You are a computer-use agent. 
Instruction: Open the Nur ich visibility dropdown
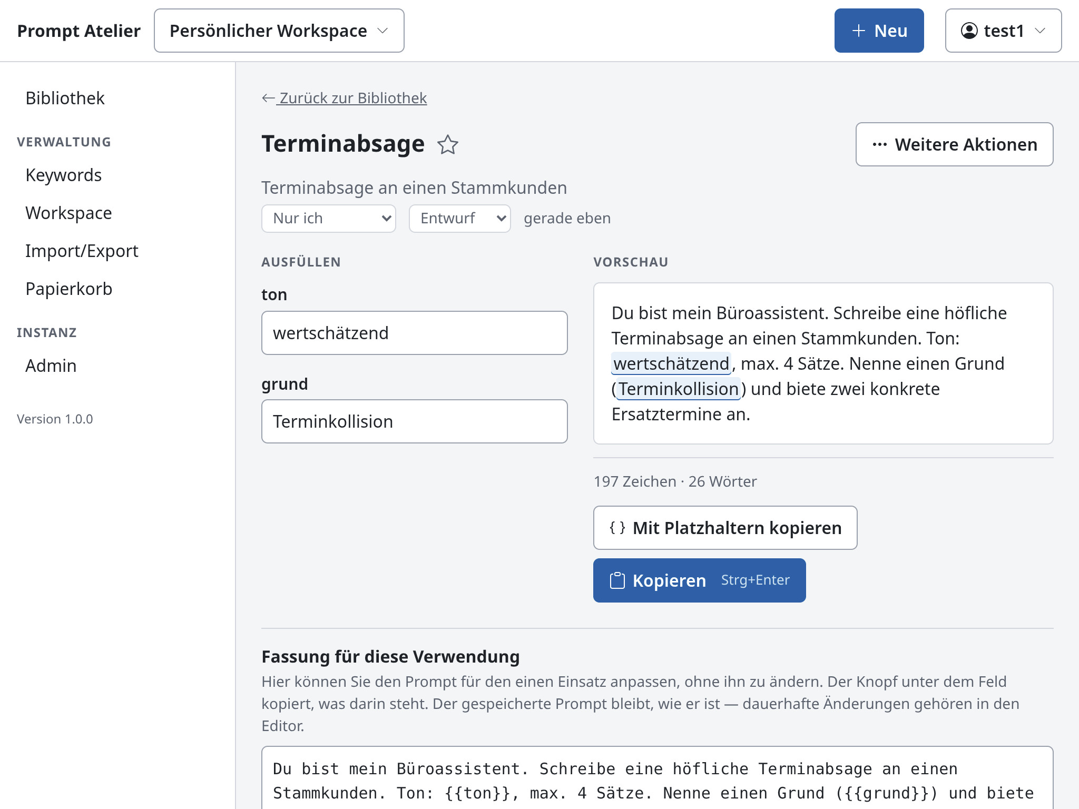pos(329,219)
